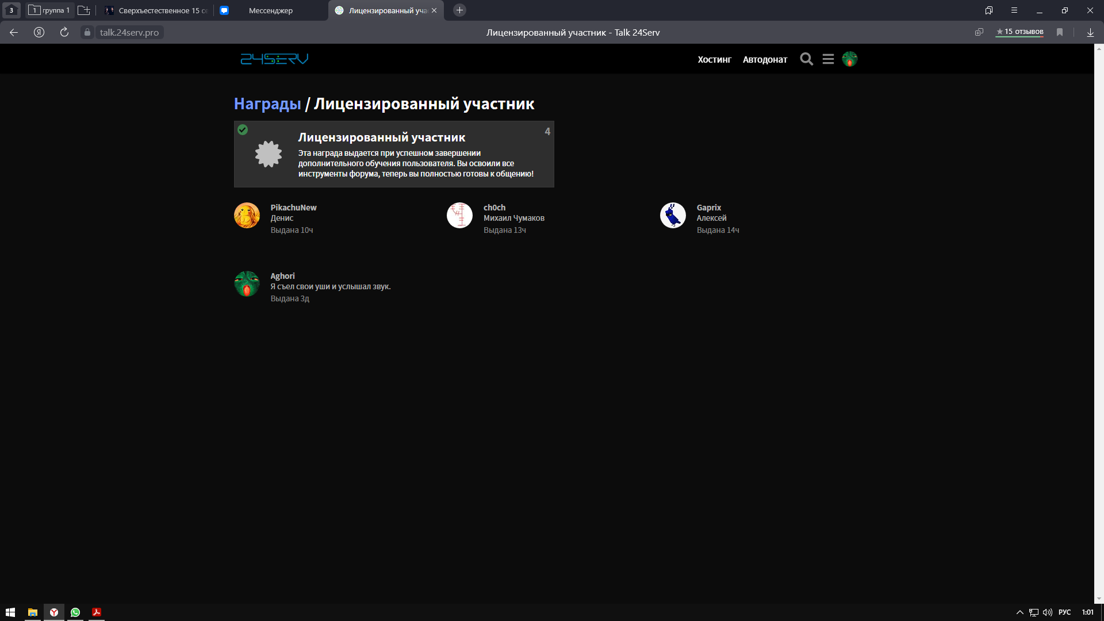
Task: Expand the system tray hidden icons chevron
Action: pyautogui.click(x=1019, y=612)
